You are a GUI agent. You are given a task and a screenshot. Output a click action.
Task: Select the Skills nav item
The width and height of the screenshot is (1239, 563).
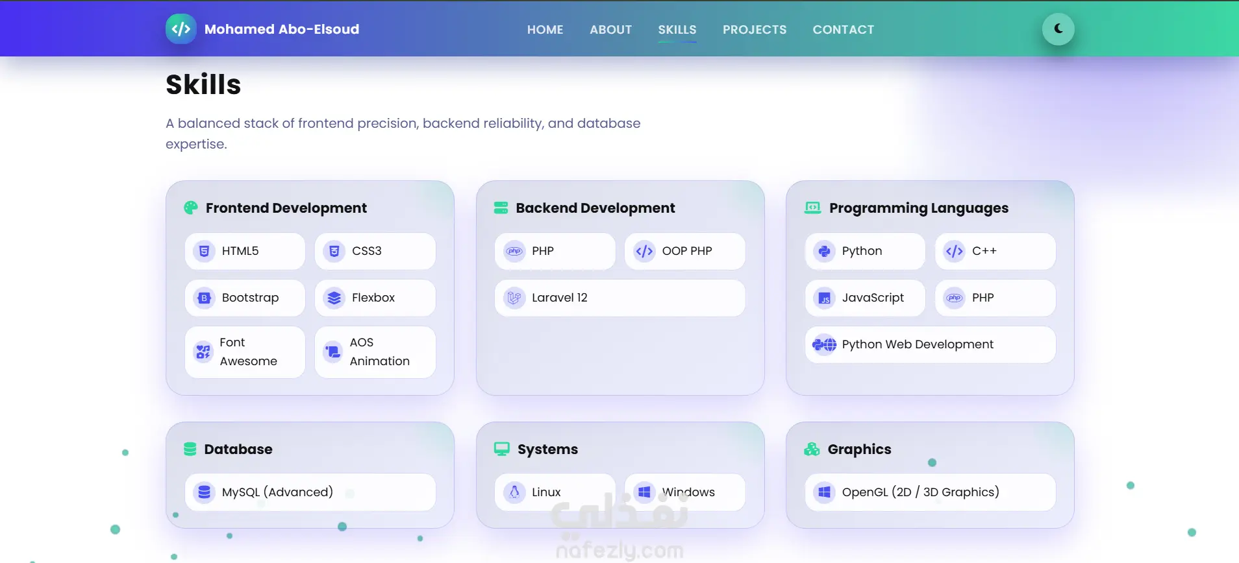pyautogui.click(x=677, y=30)
